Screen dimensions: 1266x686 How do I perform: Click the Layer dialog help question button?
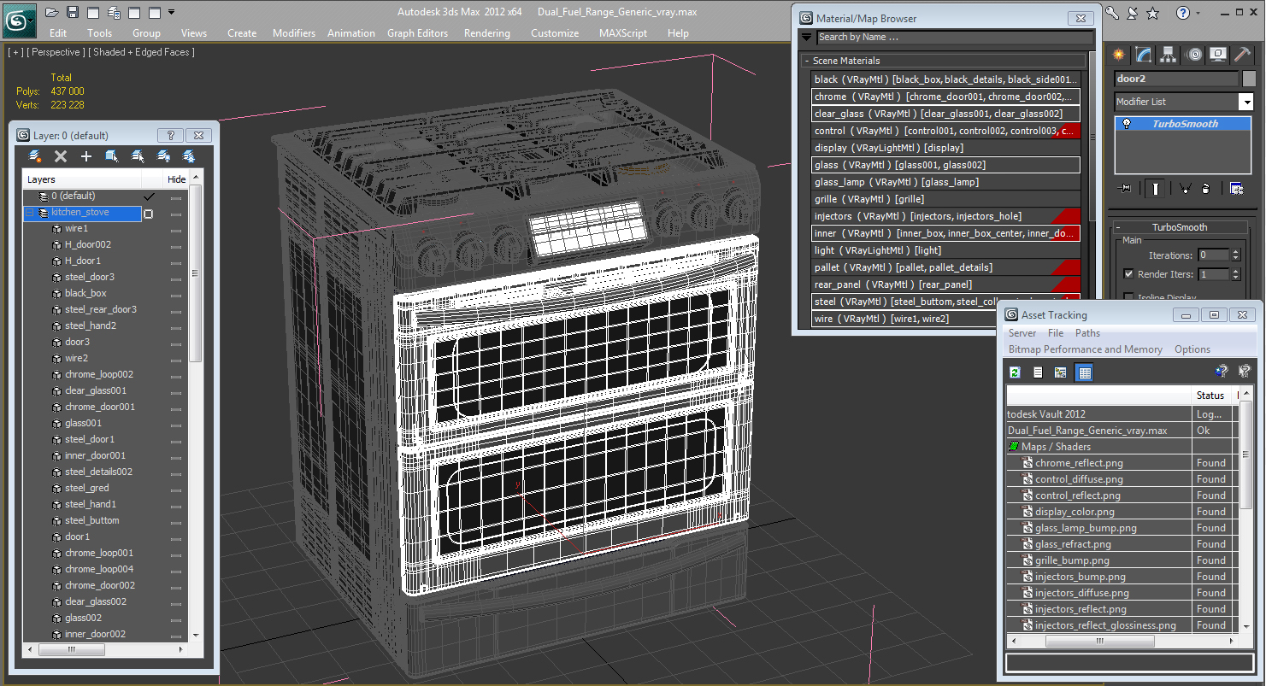[x=170, y=136]
